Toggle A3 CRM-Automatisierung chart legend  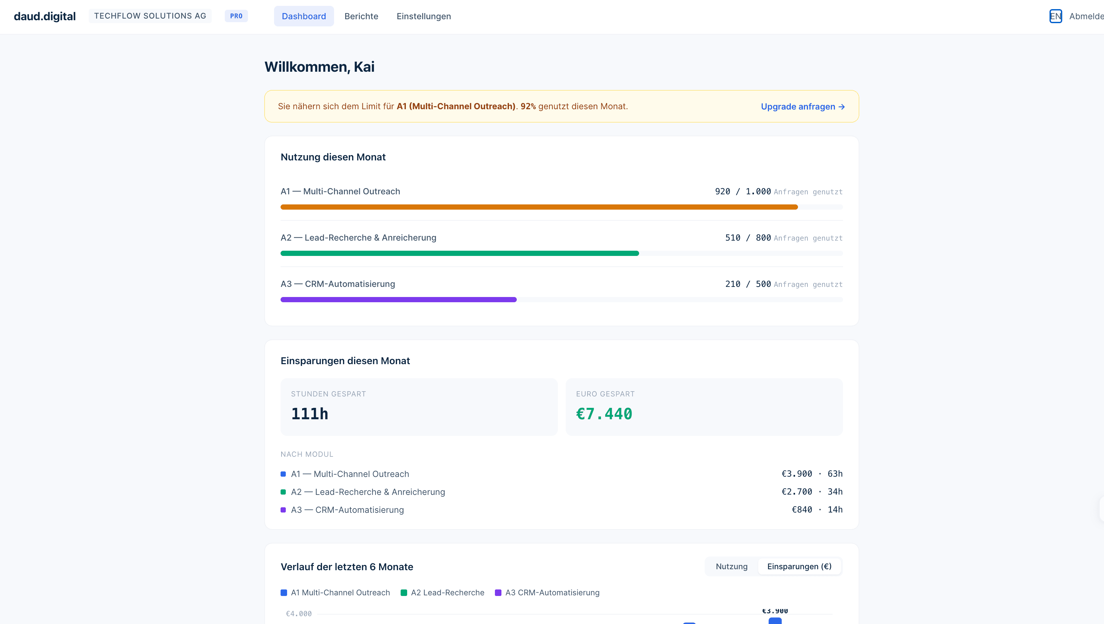point(547,593)
